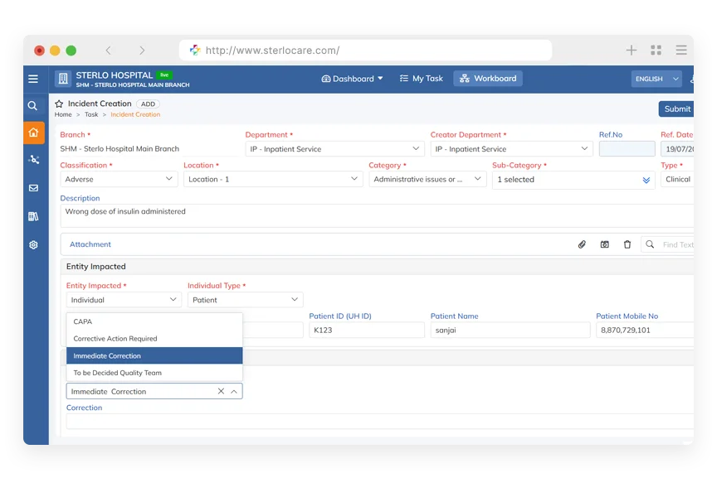Select To be Decided Quality Team option
Screen dimensions: 712x502
154,373
